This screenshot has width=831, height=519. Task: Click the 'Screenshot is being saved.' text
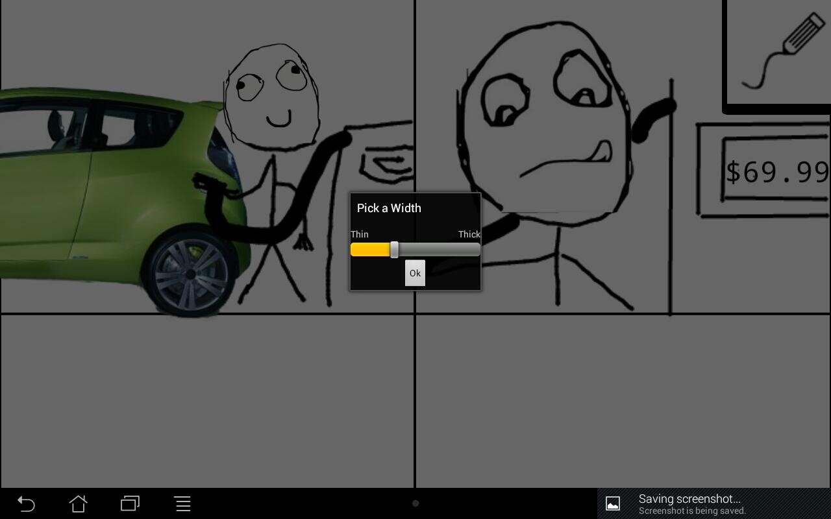point(692,511)
